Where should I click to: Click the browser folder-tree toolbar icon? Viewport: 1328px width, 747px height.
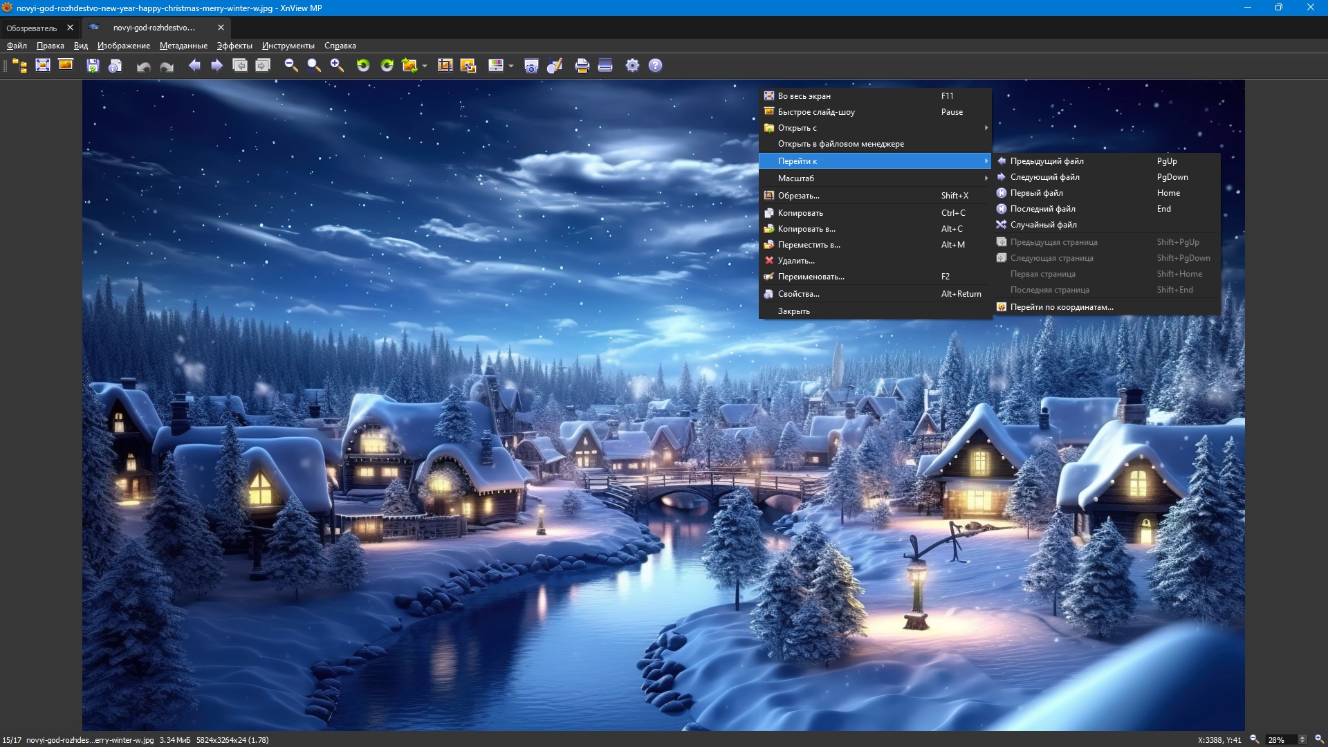coord(20,66)
